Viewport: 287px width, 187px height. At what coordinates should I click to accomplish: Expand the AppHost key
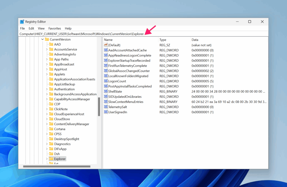pos(47,69)
